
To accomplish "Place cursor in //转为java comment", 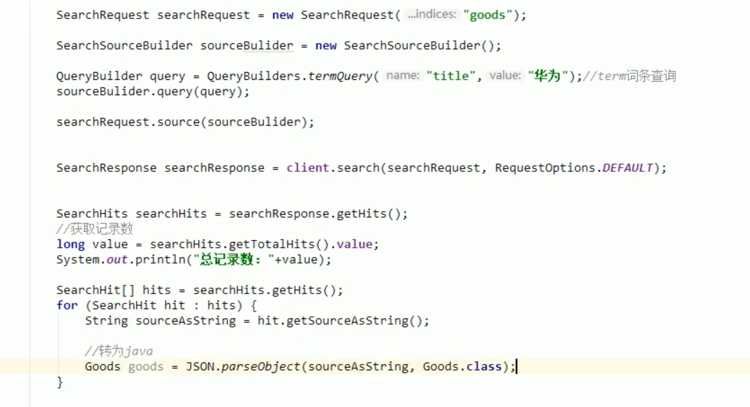I will coord(118,351).
